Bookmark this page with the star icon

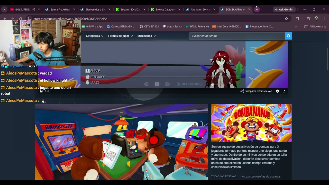point(286,19)
